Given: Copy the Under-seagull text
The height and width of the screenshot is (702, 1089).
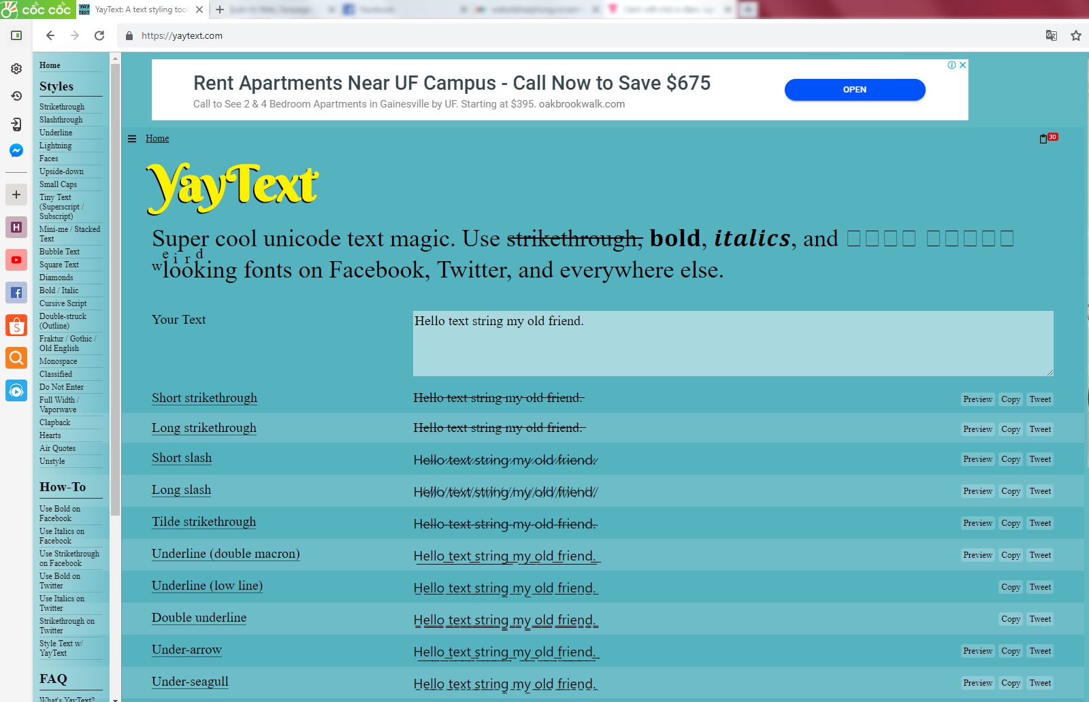Looking at the screenshot, I should 1011,683.
